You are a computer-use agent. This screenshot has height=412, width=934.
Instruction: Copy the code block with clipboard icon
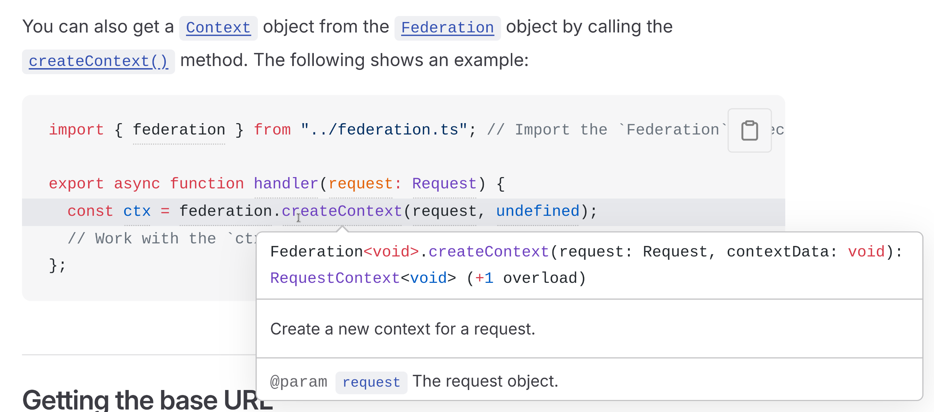pos(749,130)
